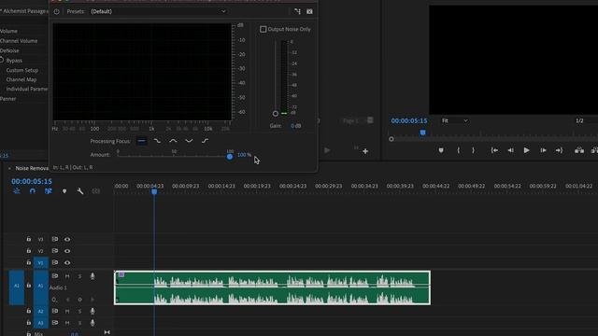
Task: Click the Gain 0 dB value
Action: tap(296, 126)
